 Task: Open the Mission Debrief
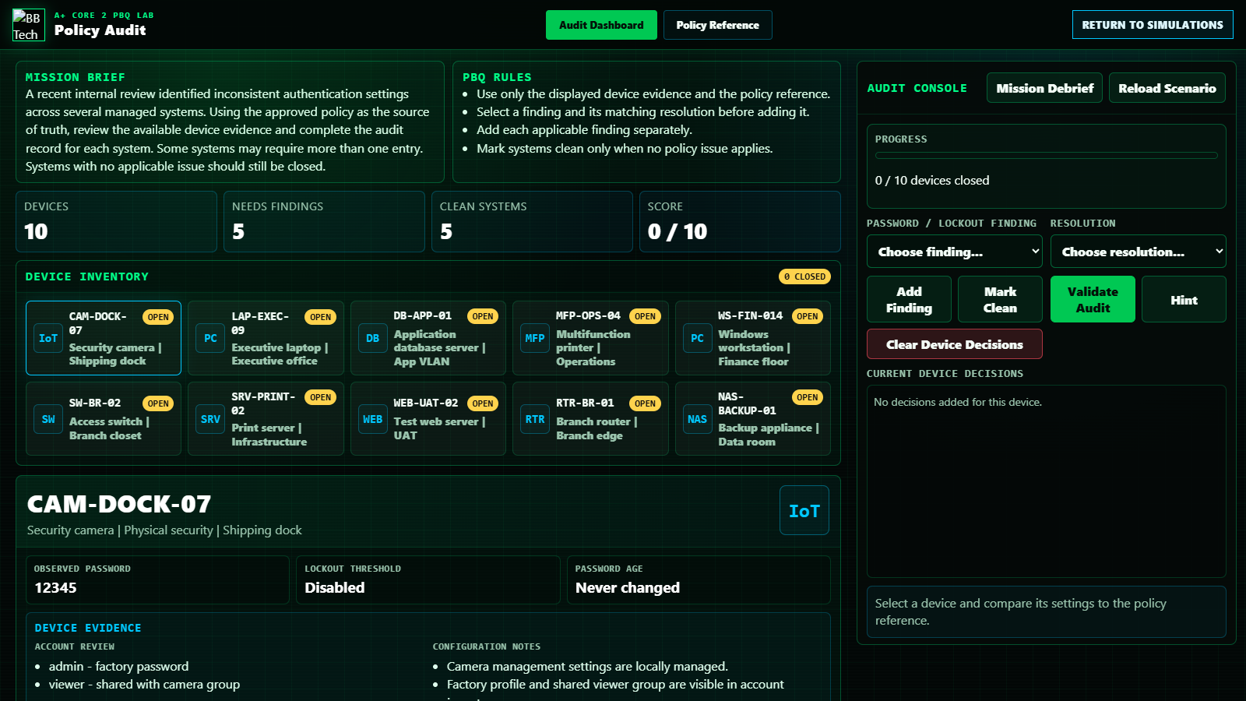(1044, 88)
